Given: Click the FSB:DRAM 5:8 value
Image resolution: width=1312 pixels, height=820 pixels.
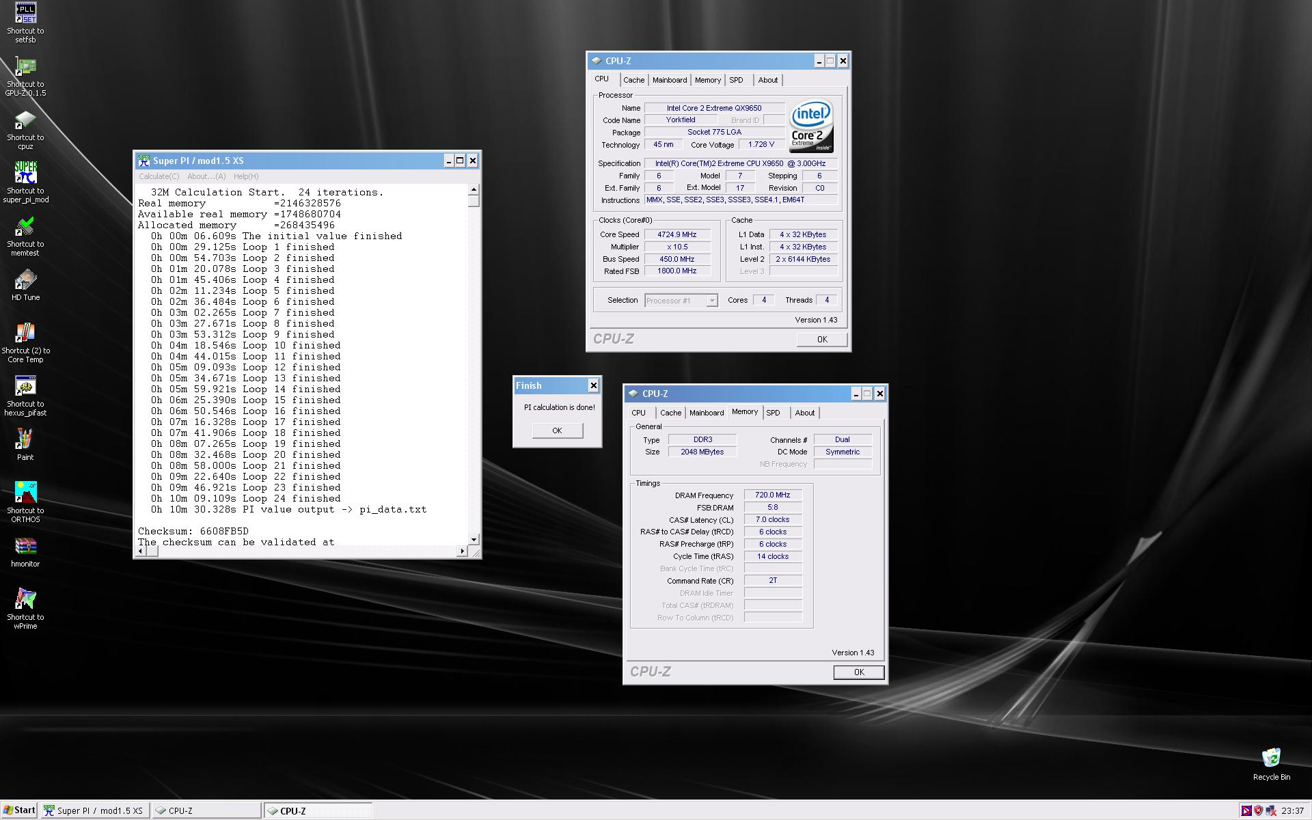Looking at the screenshot, I should coord(773,508).
